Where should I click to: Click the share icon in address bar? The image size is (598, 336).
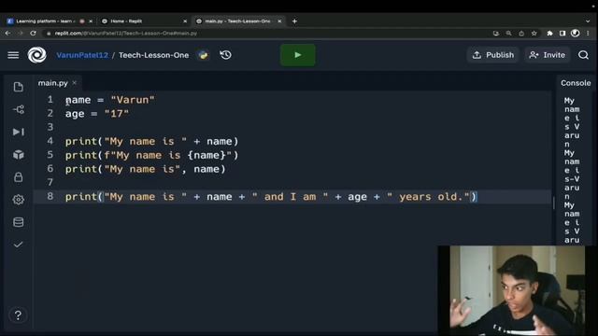point(521,34)
